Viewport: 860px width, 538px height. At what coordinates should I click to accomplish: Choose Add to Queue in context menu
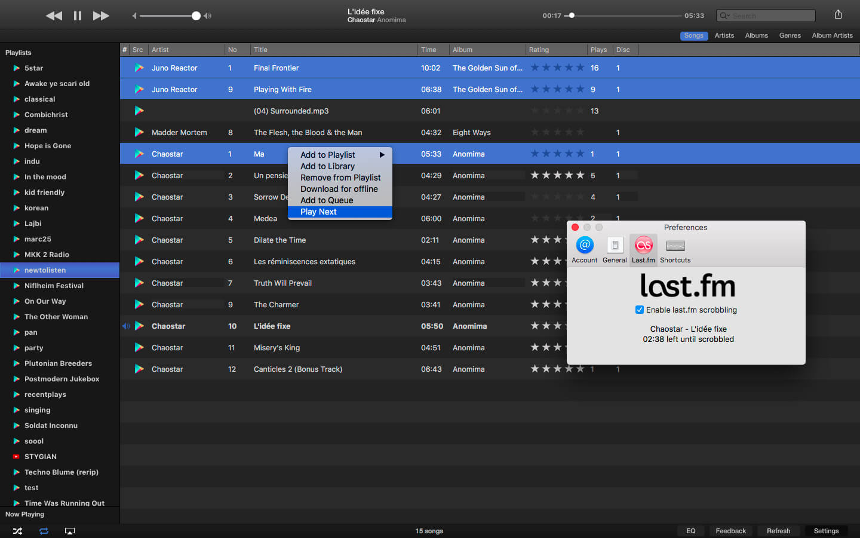click(340, 200)
